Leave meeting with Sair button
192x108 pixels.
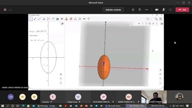point(182,10)
